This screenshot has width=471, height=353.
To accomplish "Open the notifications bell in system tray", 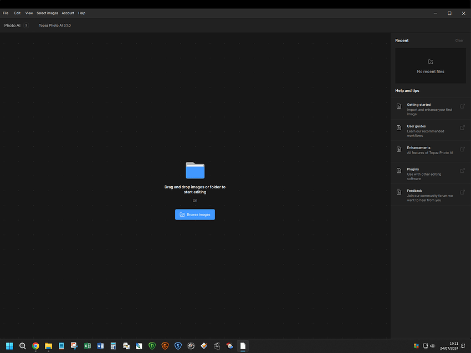I will click(x=463, y=346).
